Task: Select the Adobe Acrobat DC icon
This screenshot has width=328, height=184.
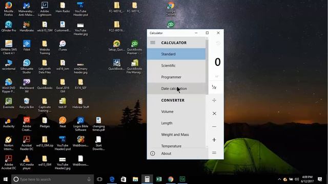Action: coord(9,163)
